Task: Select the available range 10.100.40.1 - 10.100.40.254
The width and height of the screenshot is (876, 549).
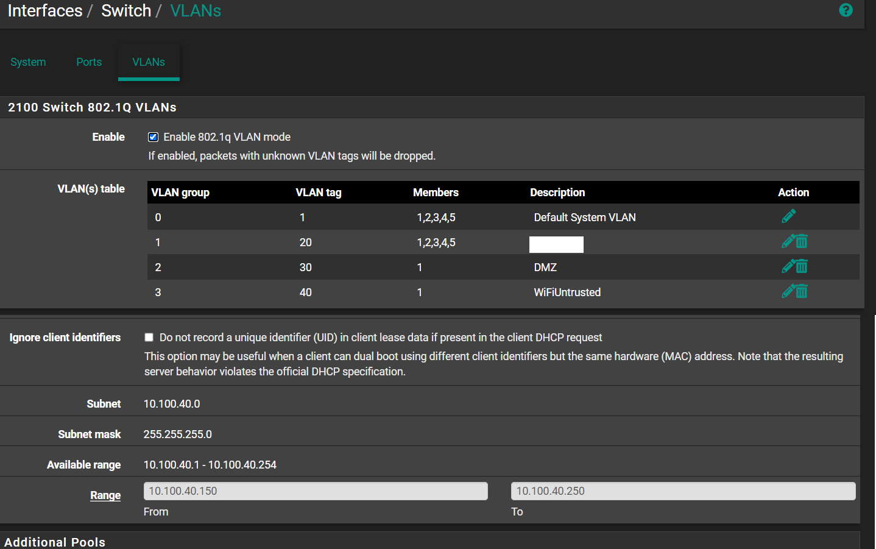Action: click(x=210, y=465)
